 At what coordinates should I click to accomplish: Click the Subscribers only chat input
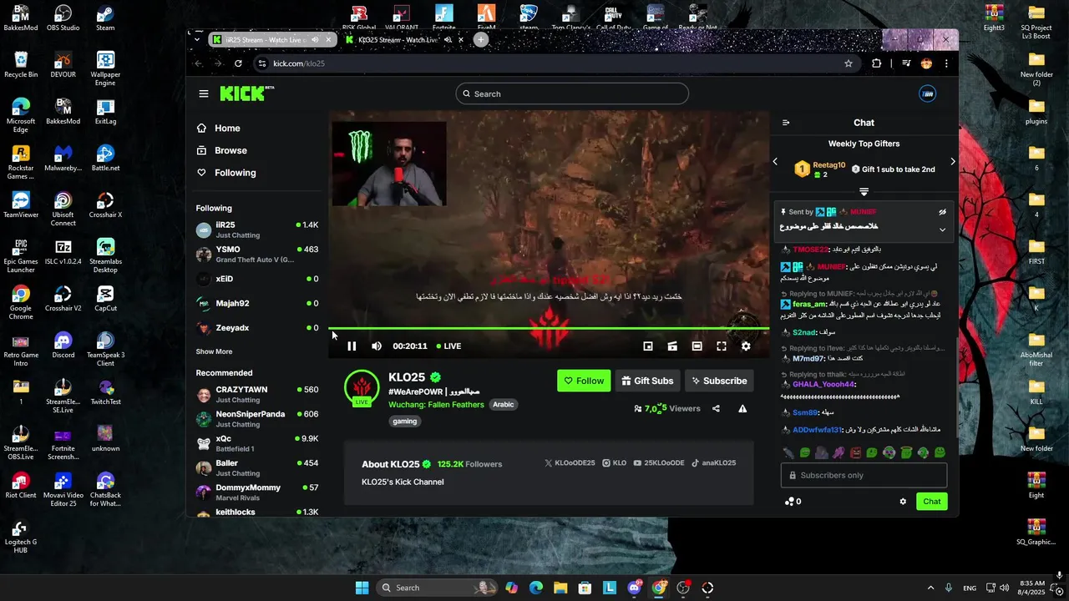pyautogui.click(x=864, y=475)
